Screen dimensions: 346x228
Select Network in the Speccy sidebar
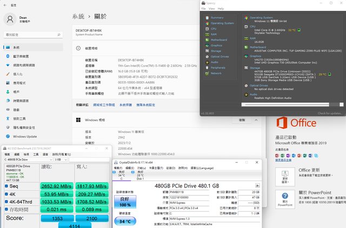[x=214, y=73]
